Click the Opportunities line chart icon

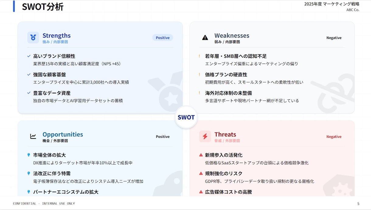click(33, 136)
